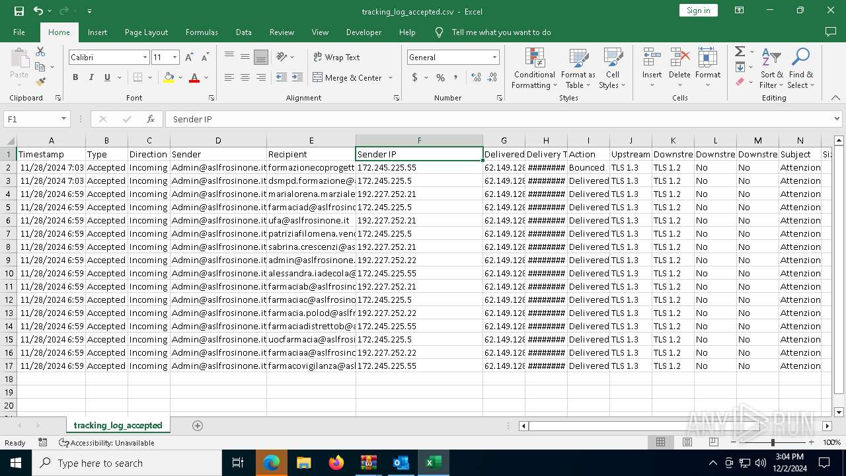
Task: Apply the red font color
Action: 194,77
